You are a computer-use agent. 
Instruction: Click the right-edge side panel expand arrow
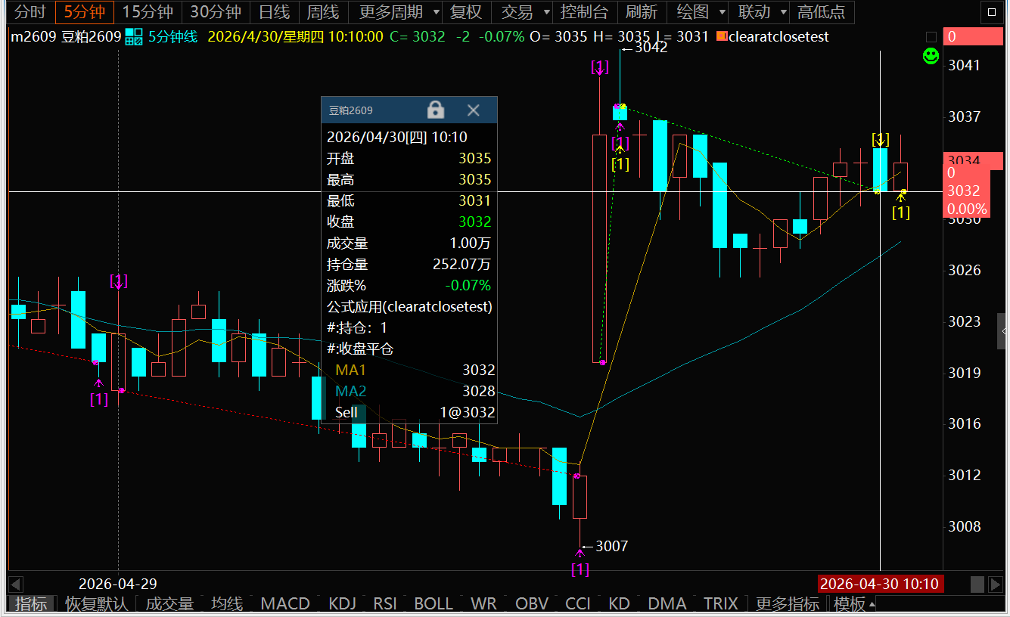1004,331
